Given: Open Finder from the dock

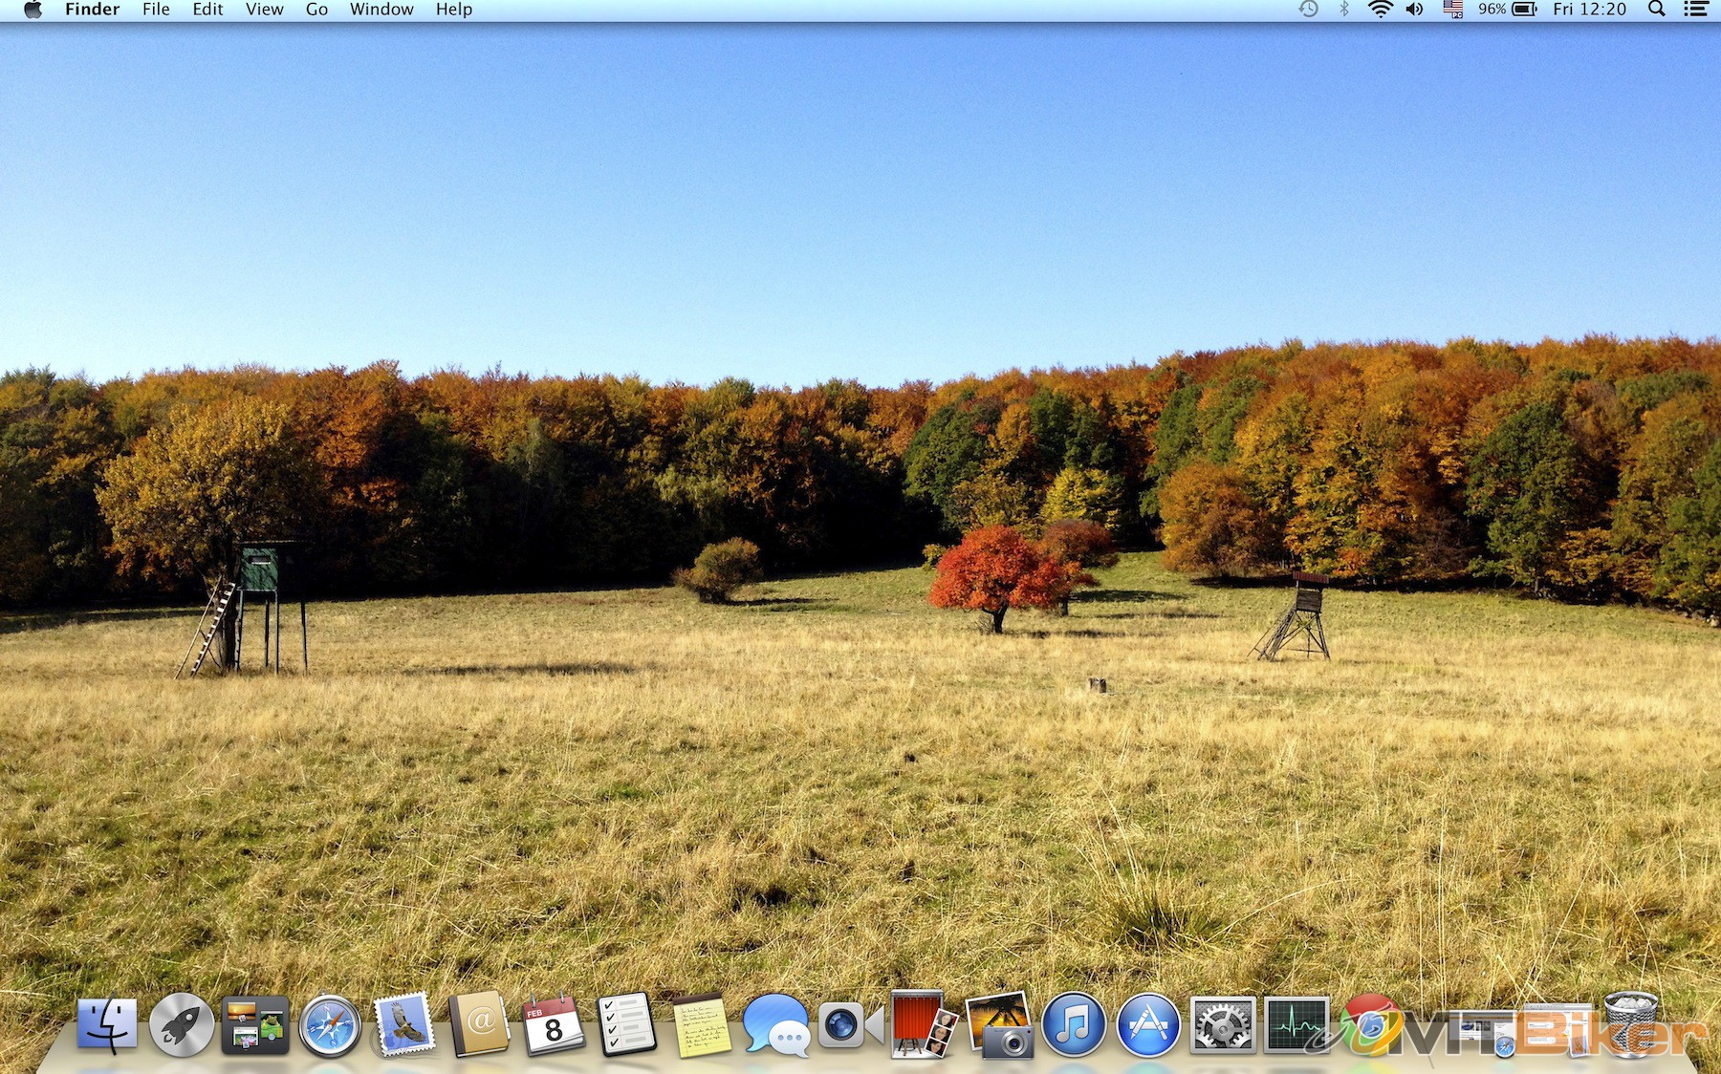Looking at the screenshot, I should (106, 1026).
